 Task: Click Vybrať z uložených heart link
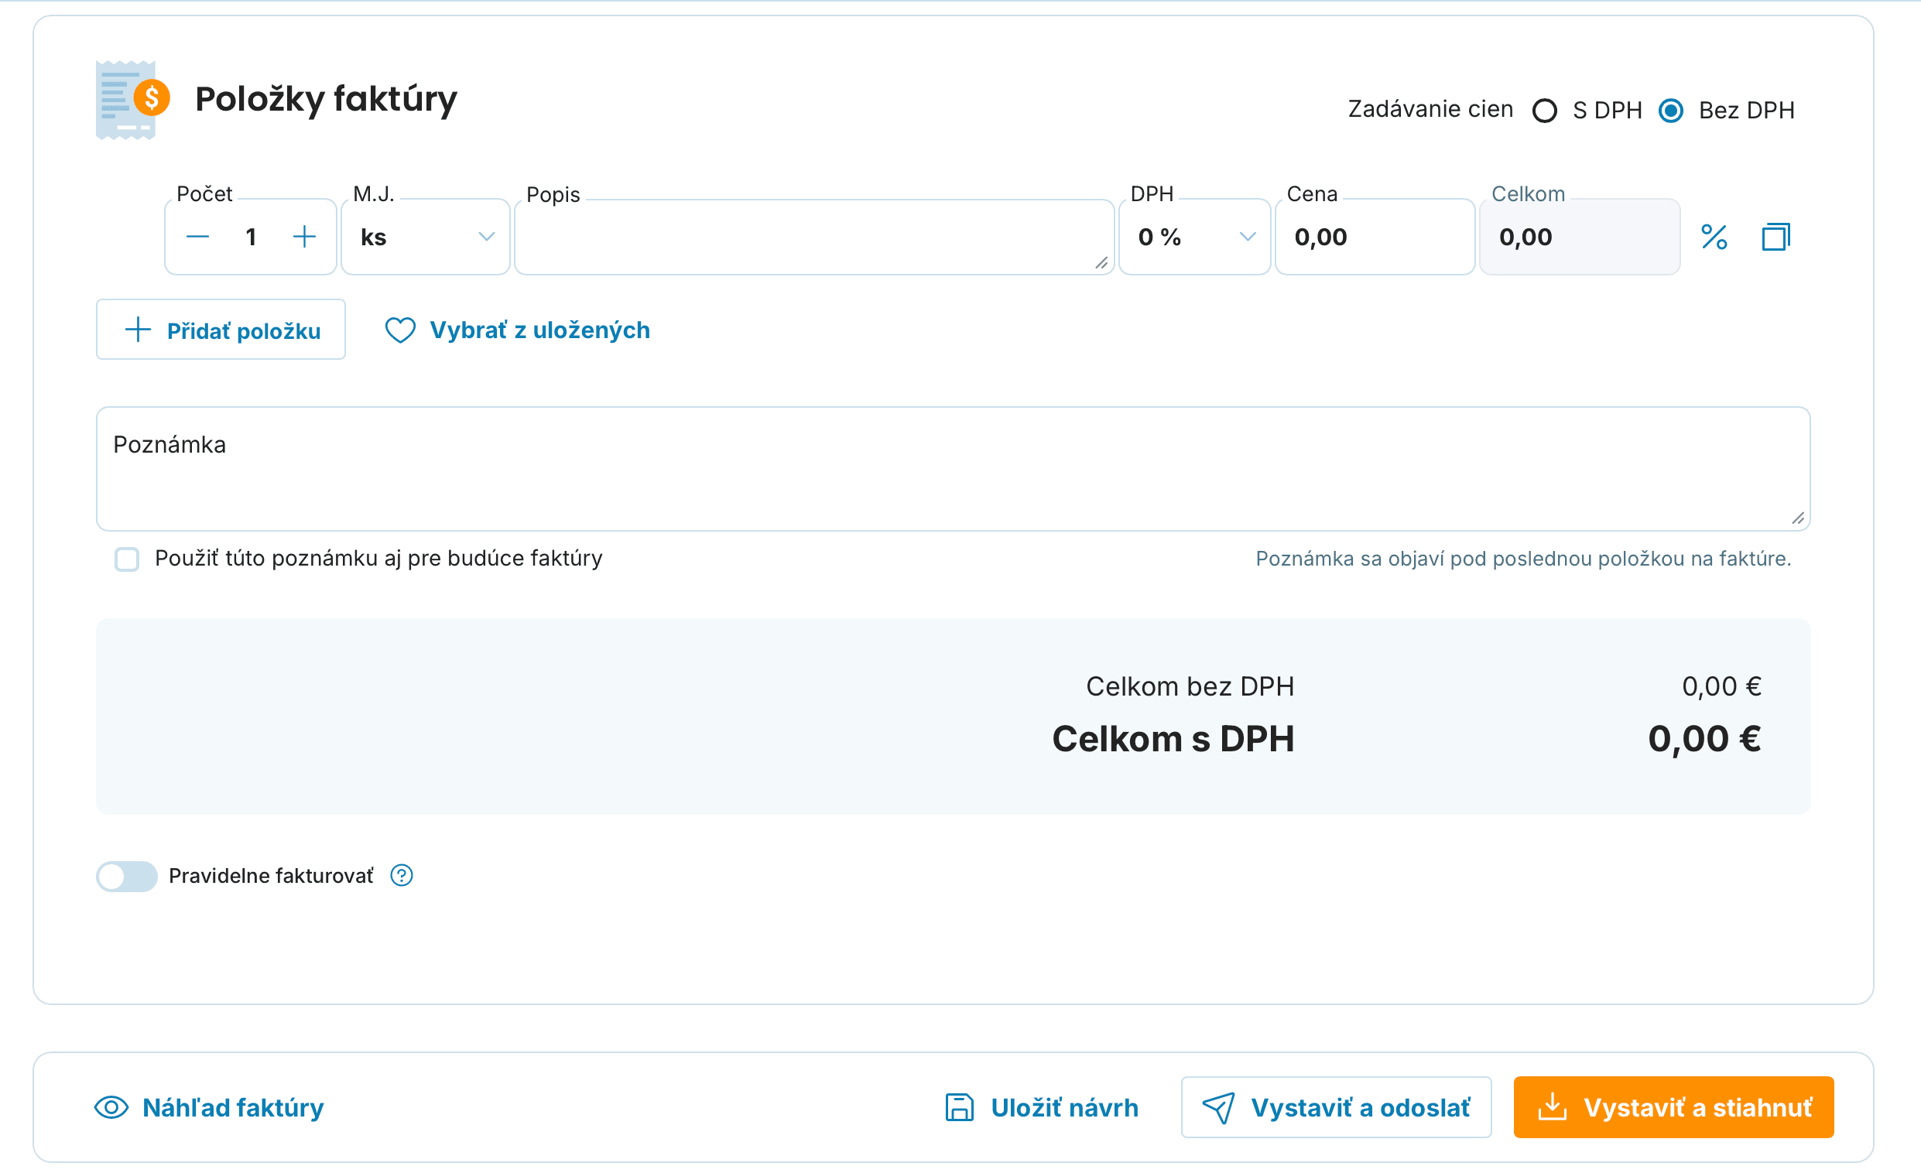point(518,330)
